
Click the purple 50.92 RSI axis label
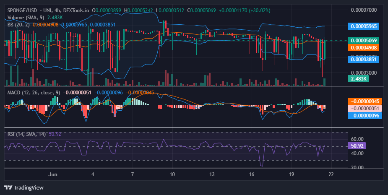[x=357, y=146]
